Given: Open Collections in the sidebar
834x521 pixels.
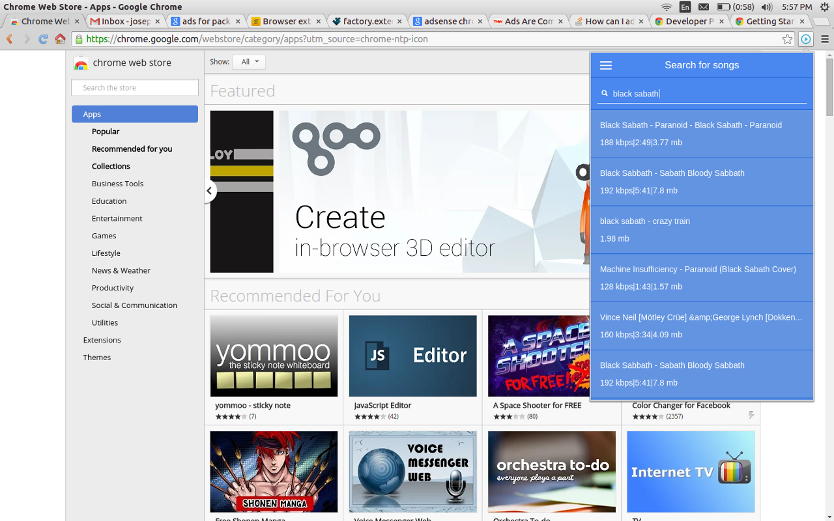Looking at the screenshot, I should coord(111,166).
